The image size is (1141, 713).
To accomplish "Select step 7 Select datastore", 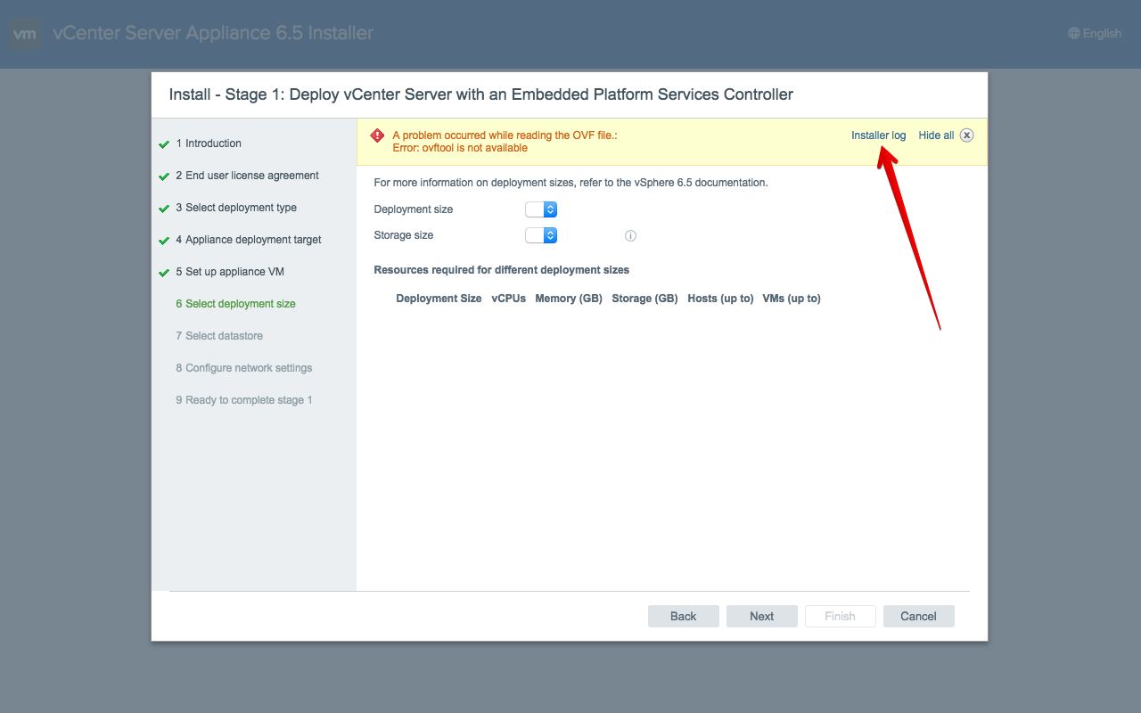I will pos(219,336).
